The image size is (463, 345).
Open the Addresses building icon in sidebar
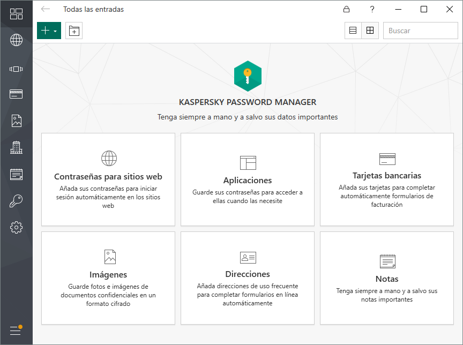pos(16,147)
